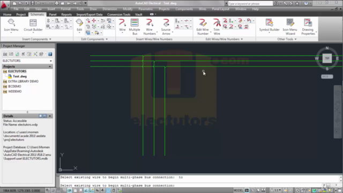The height and width of the screenshot is (193, 343).
Task: Select the IECDEMO project
Action: coord(14,86)
